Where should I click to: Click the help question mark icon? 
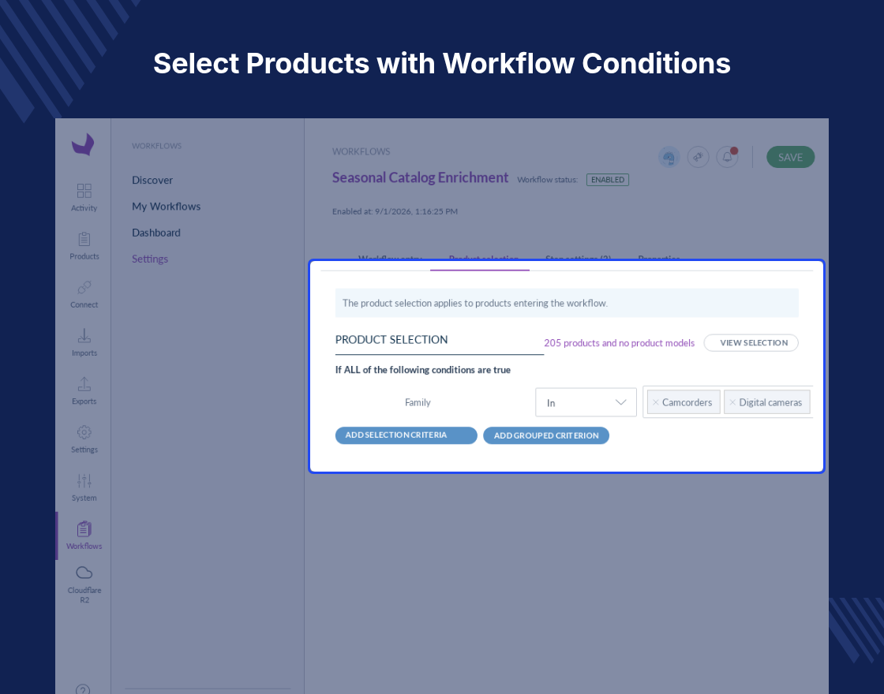coord(83,690)
